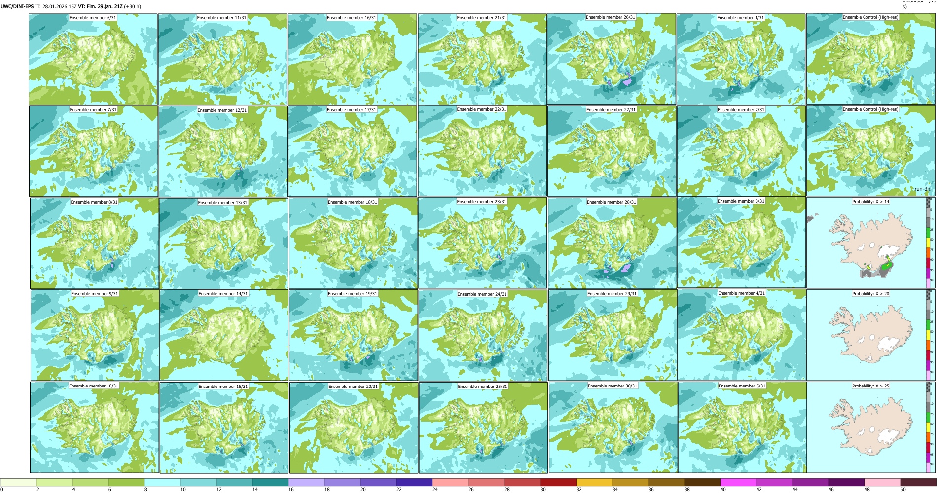Screen dimensions: 937x493
Task: Click the 'Ensemble member 3/31' title
Action: 741,201
